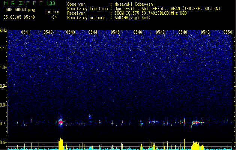Click the HROFFT 1.0.0 title text
The height and width of the screenshot is (150, 236).
(29, 3)
